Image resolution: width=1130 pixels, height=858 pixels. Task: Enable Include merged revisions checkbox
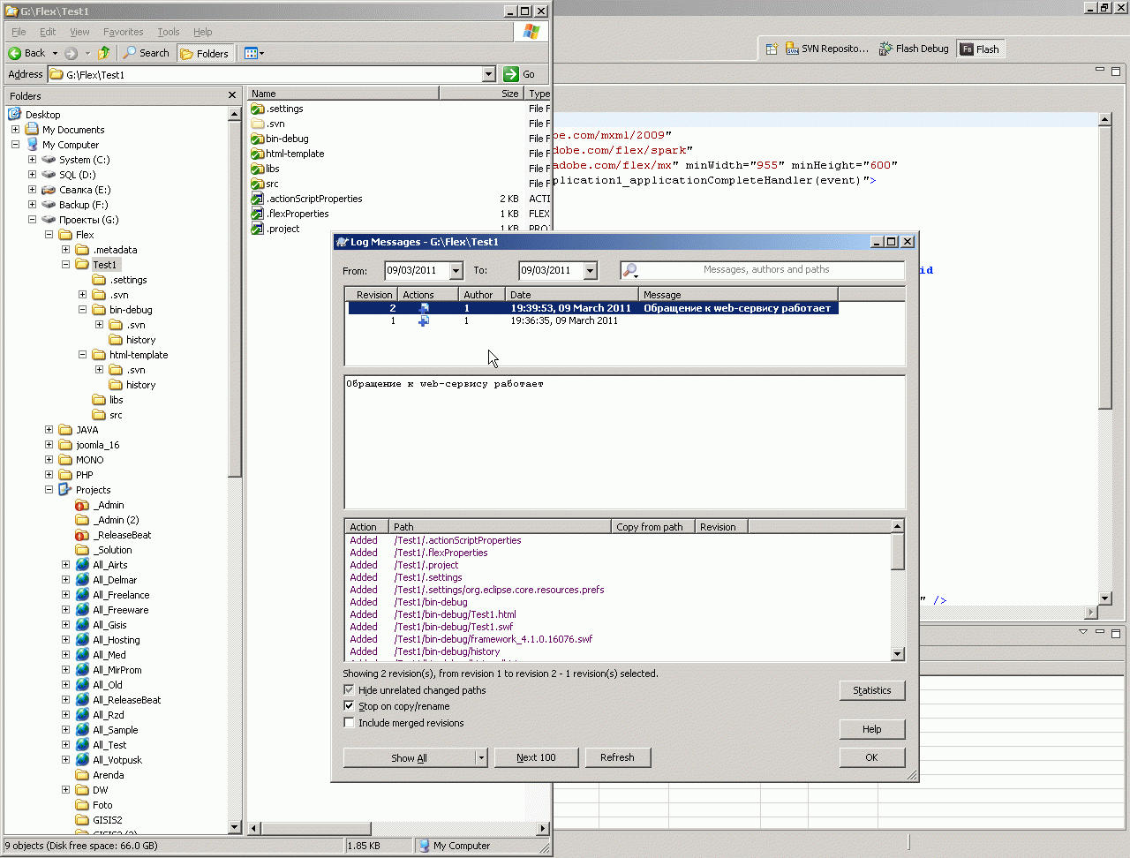(x=349, y=723)
